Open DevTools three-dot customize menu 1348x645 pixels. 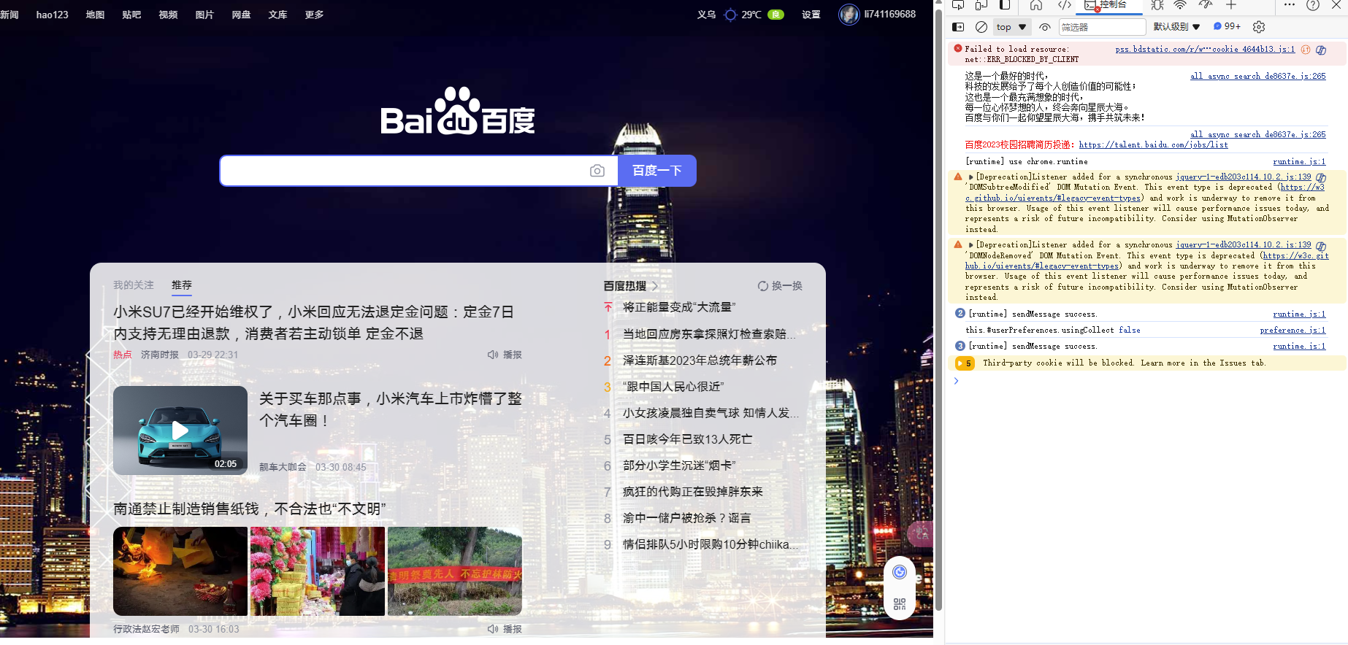[1290, 5]
